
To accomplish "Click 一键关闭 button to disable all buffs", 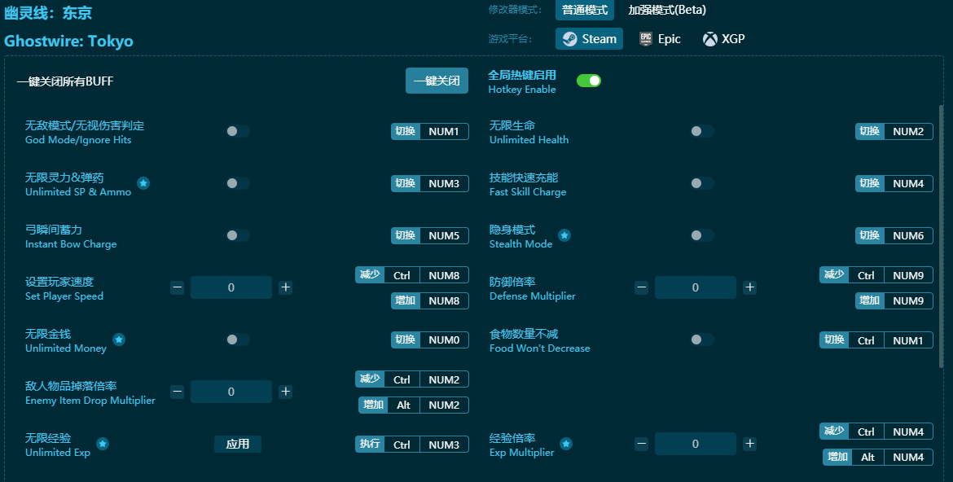I will point(437,81).
